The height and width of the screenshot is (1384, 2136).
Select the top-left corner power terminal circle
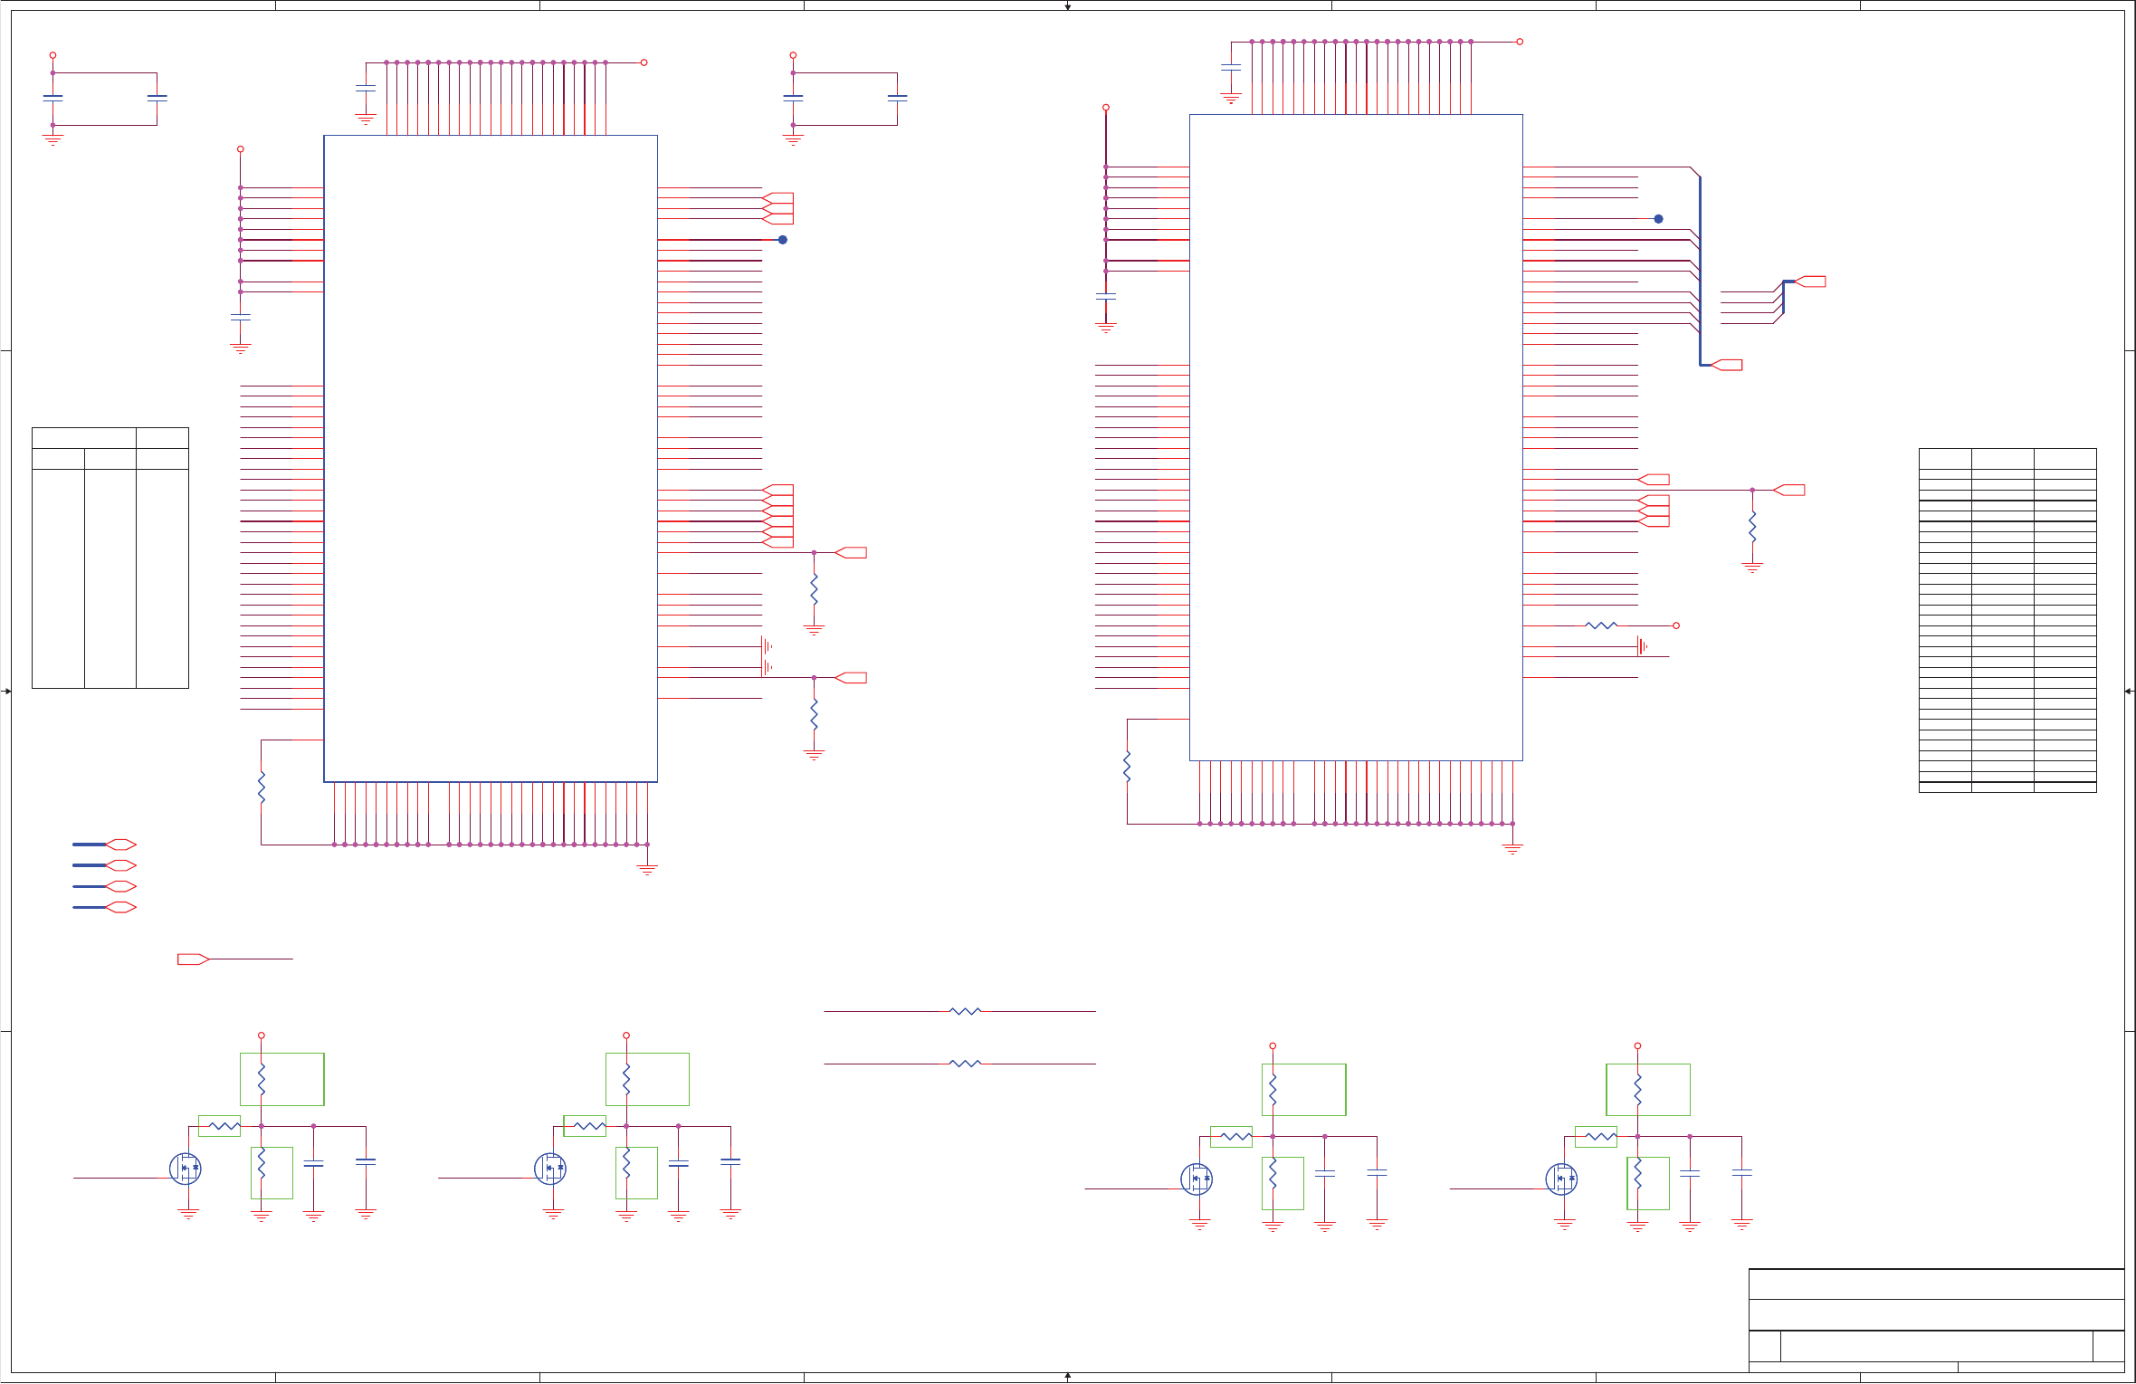click(52, 55)
